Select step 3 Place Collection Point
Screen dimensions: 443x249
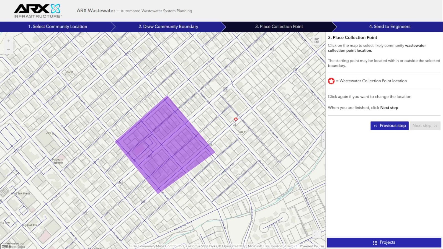tap(279, 27)
